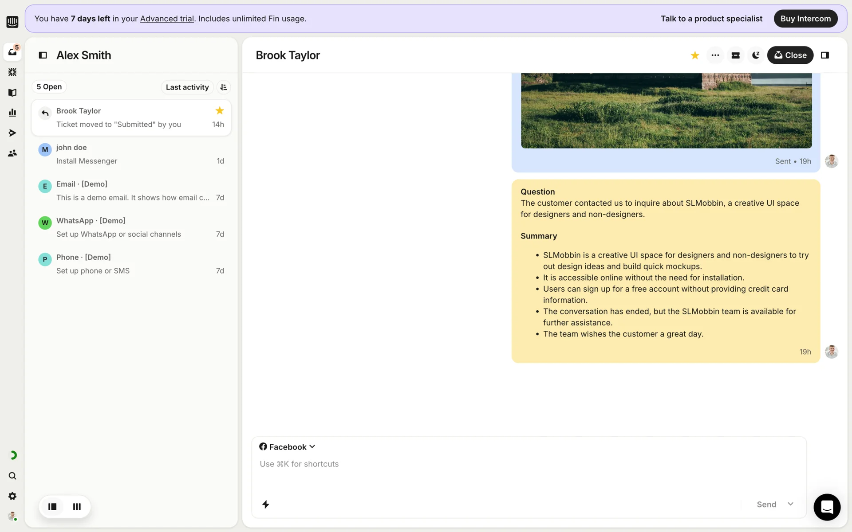This screenshot has width=852, height=532.
Task: Open the 5 Open status filter
Action: 49,87
